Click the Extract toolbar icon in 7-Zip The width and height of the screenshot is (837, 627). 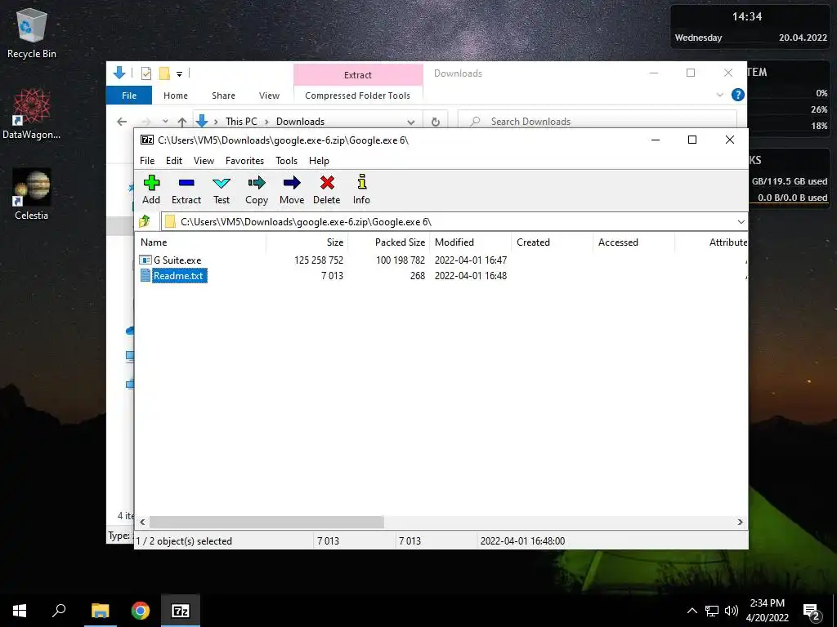click(186, 189)
